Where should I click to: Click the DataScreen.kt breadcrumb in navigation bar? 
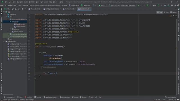pos(74,5)
